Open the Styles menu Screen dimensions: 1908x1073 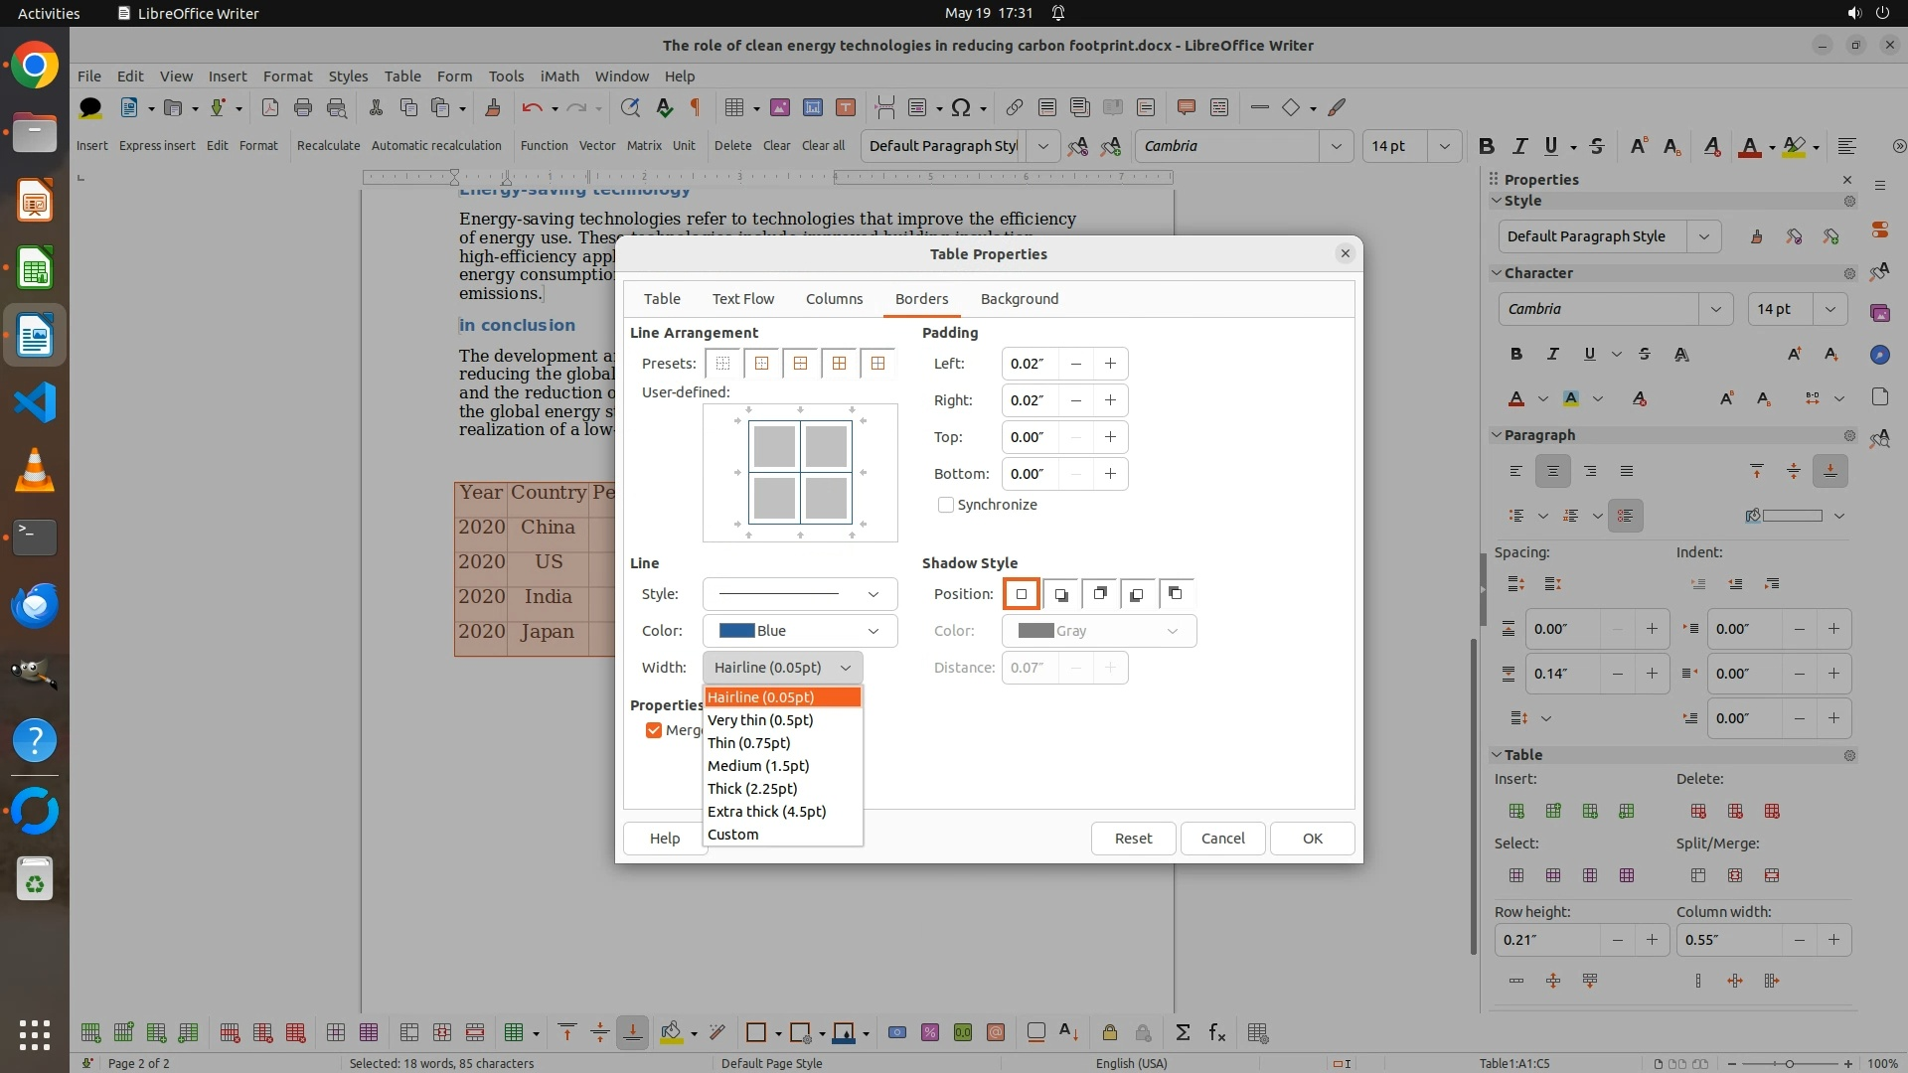coord(348,76)
